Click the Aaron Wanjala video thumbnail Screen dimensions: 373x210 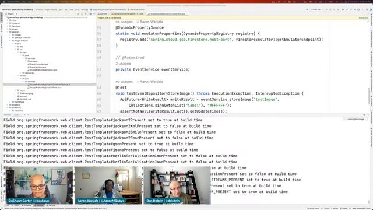[x=108, y=185]
